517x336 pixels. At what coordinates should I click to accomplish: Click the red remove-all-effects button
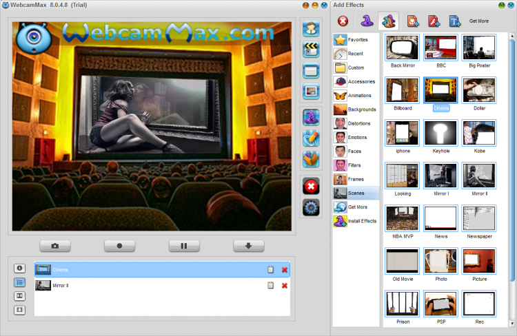pyautogui.click(x=311, y=187)
